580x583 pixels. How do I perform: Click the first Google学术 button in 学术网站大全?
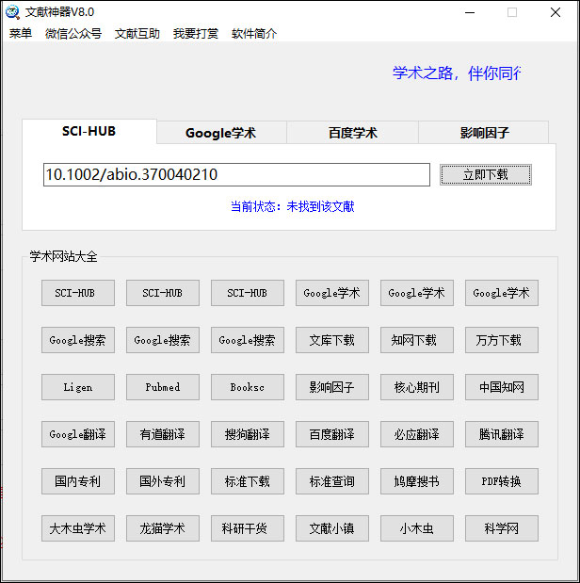tap(332, 293)
